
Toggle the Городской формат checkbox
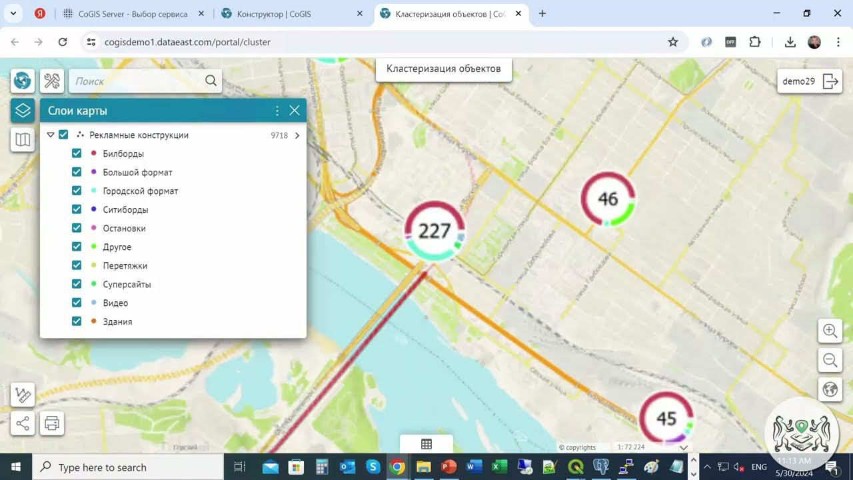tap(77, 191)
